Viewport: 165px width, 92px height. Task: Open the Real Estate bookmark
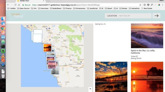tap(147, 8)
